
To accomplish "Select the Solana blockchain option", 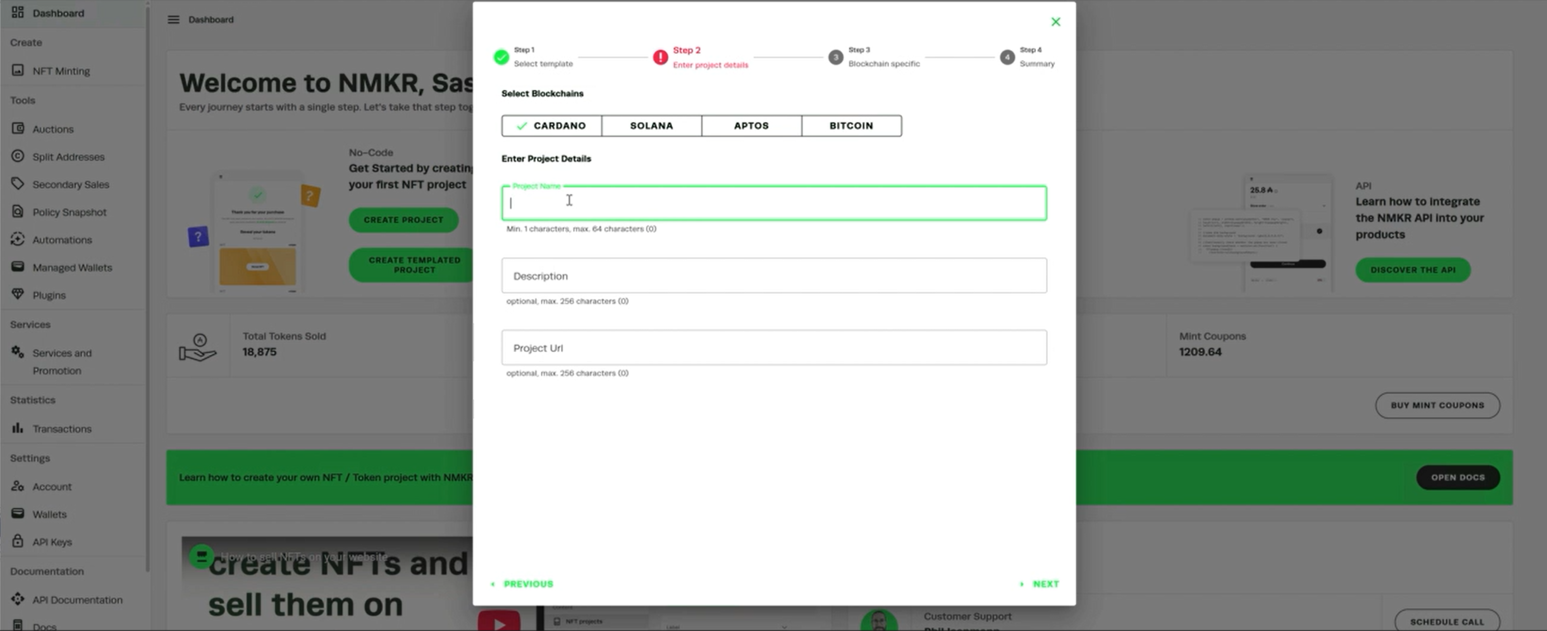I will 651,126.
